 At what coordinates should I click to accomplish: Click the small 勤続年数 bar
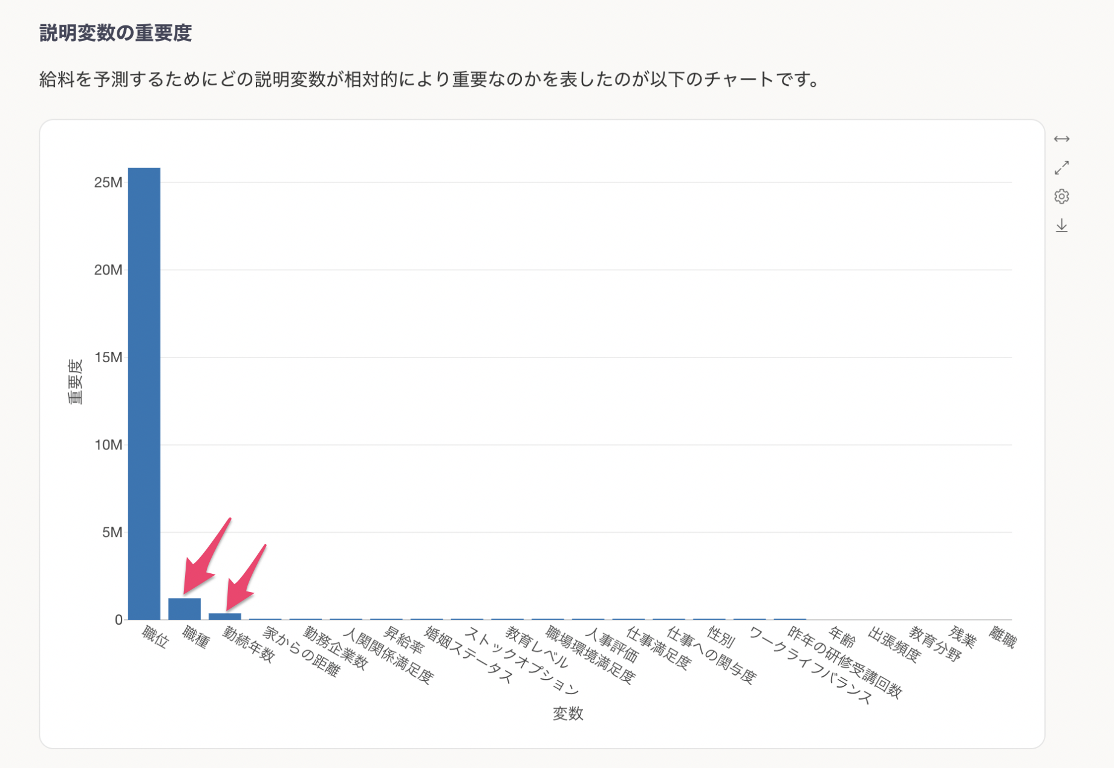[224, 616]
